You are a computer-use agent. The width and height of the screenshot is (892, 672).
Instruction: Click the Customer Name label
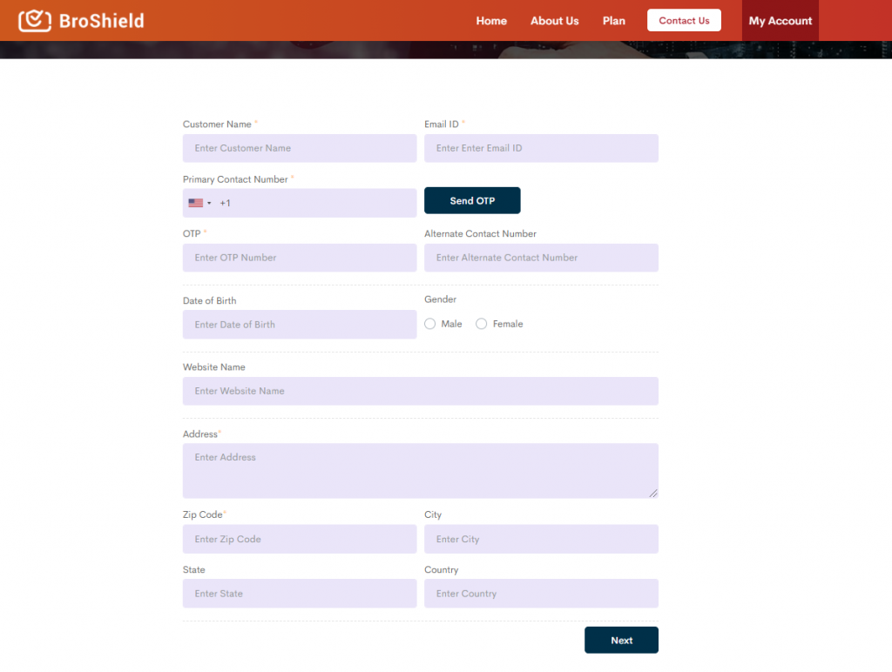217,124
